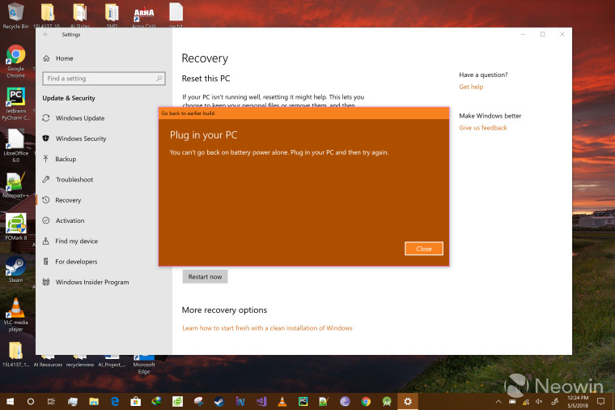Open File Explorer from taskbar
The width and height of the screenshot is (615, 410).
click(94, 401)
